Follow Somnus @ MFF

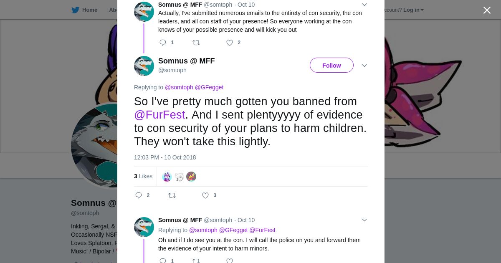331,65
